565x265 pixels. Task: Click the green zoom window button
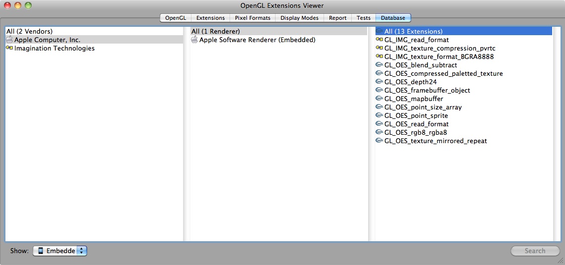28,5
